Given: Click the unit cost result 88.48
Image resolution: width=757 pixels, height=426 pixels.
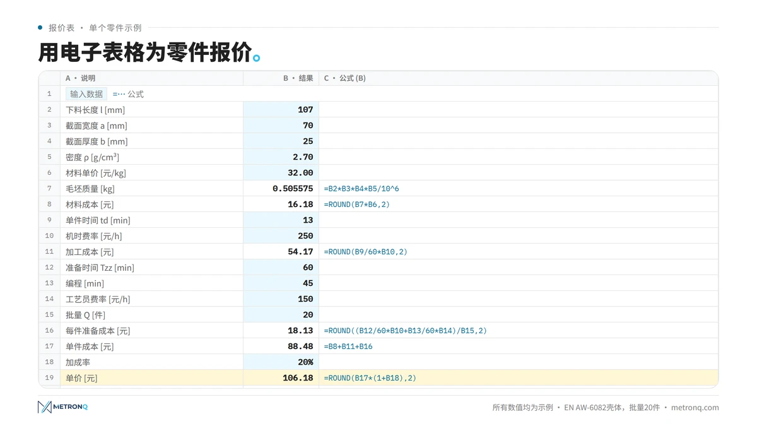Looking at the screenshot, I should pos(281,346).
